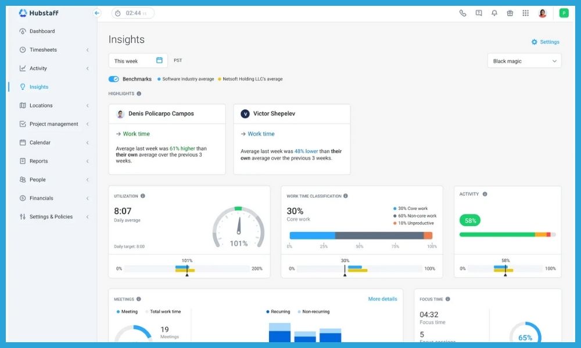Open Calendar in sidebar
The width and height of the screenshot is (581, 348).
tap(40, 143)
